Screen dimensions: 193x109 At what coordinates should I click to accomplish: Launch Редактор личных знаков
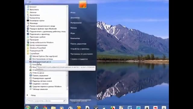tap(42, 81)
